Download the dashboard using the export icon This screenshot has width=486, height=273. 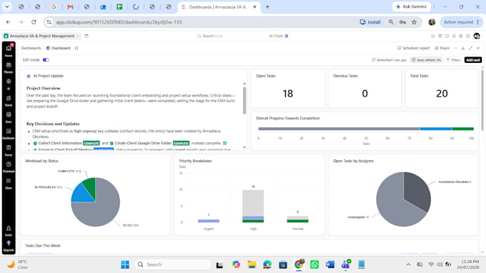click(463, 48)
